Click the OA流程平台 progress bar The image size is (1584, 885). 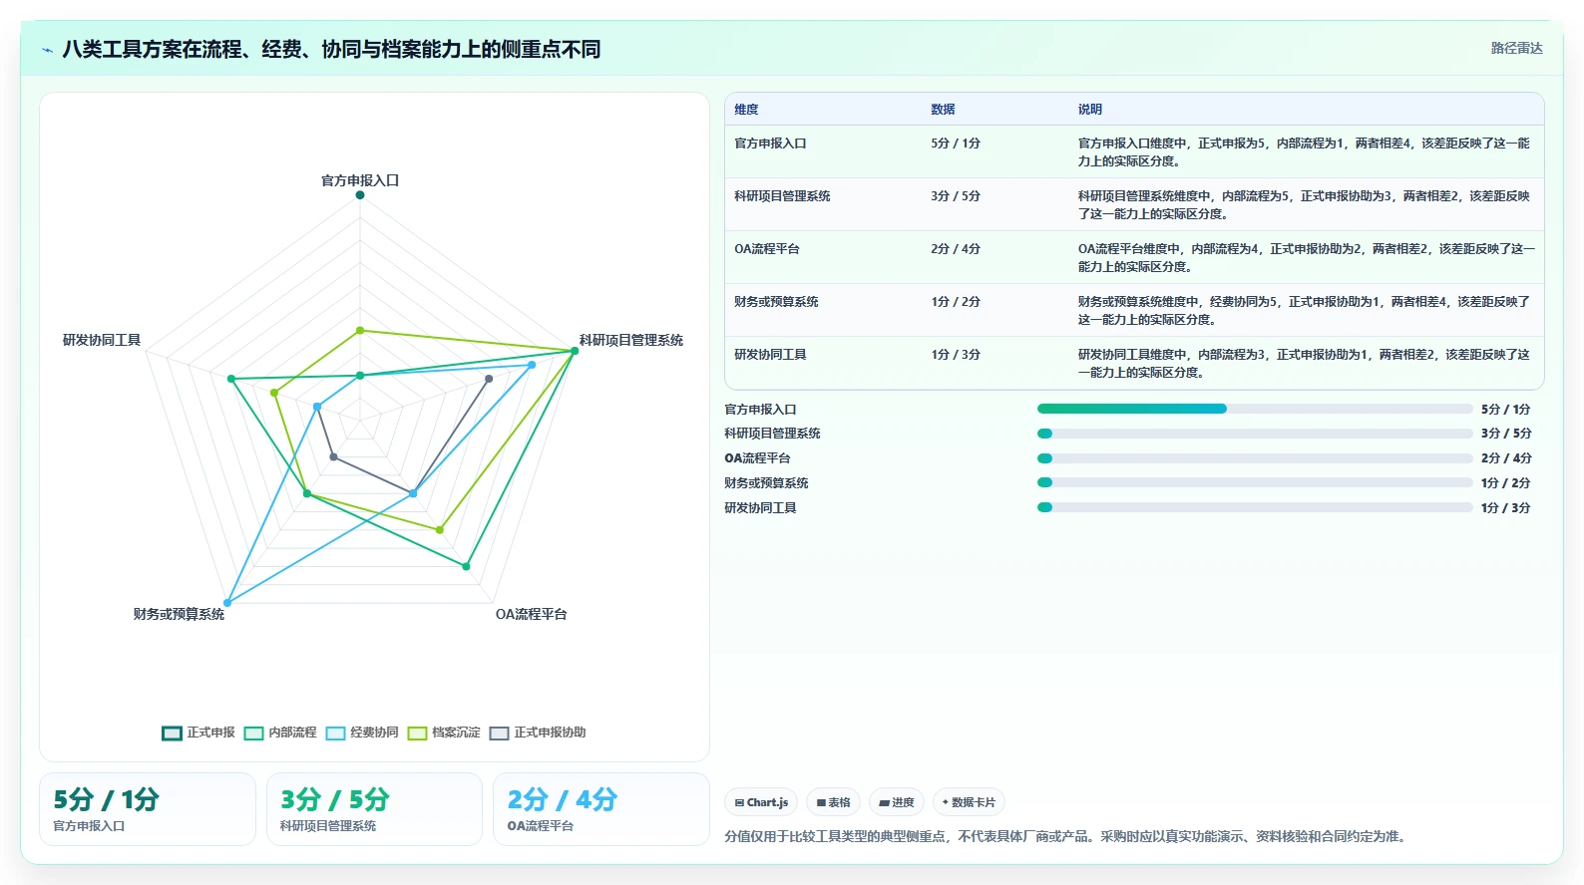click(x=1255, y=458)
